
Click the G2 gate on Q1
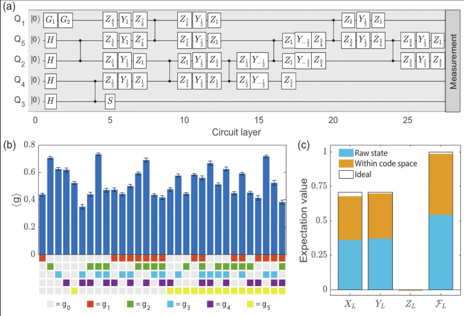[65, 20]
